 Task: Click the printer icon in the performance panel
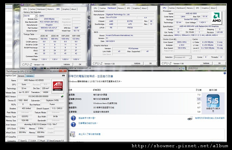pos(190,118)
